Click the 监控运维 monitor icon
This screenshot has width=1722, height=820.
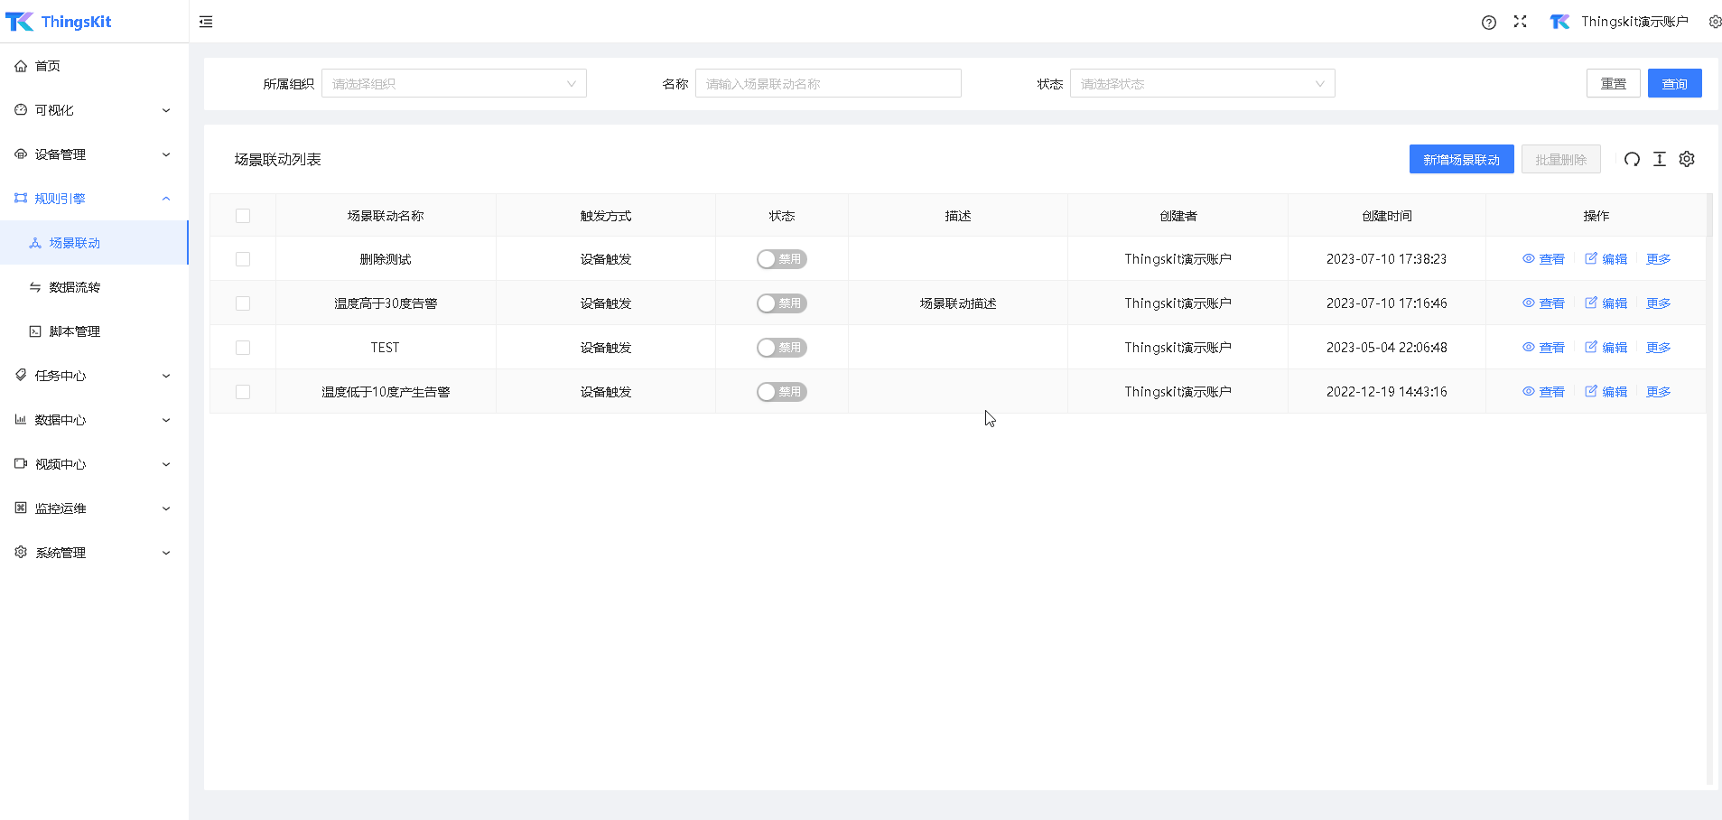21,508
